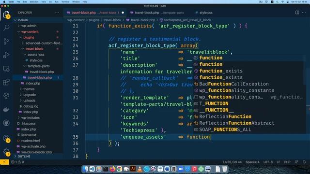Open the Terminal menu
The height and width of the screenshot is (174, 310).
click(x=65, y=2)
